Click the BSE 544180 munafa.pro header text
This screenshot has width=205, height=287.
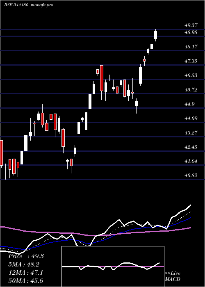tap(29, 5)
